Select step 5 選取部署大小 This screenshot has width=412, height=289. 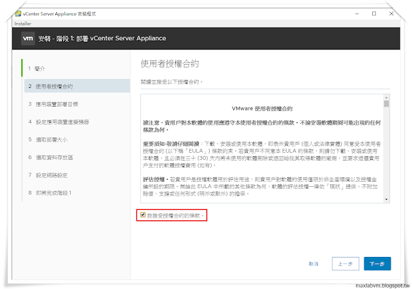coord(48,139)
